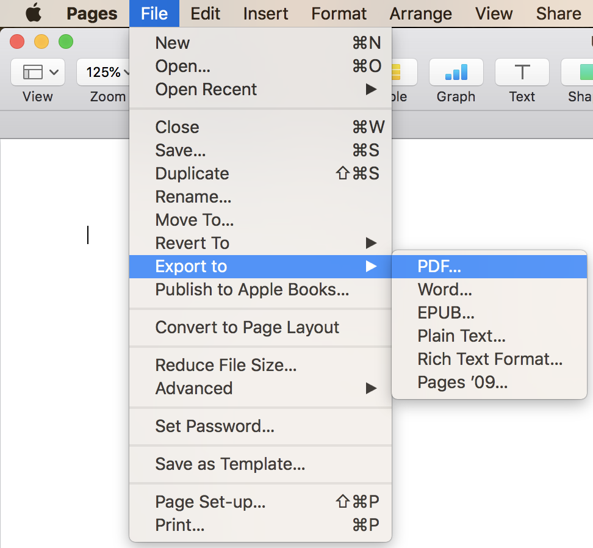Choose Reduce File Size…
The height and width of the screenshot is (548, 593).
point(261,366)
